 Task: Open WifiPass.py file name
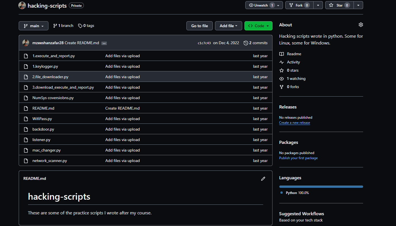coord(42,119)
